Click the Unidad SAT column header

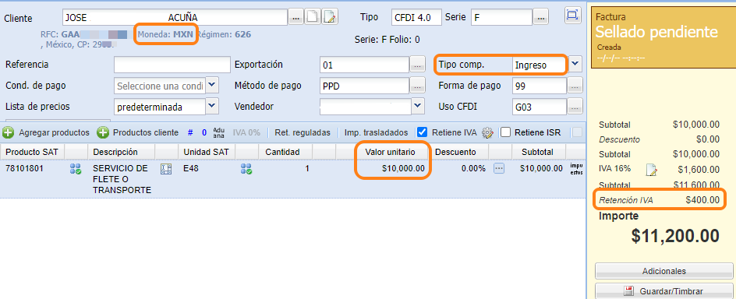pyautogui.click(x=207, y=153)
